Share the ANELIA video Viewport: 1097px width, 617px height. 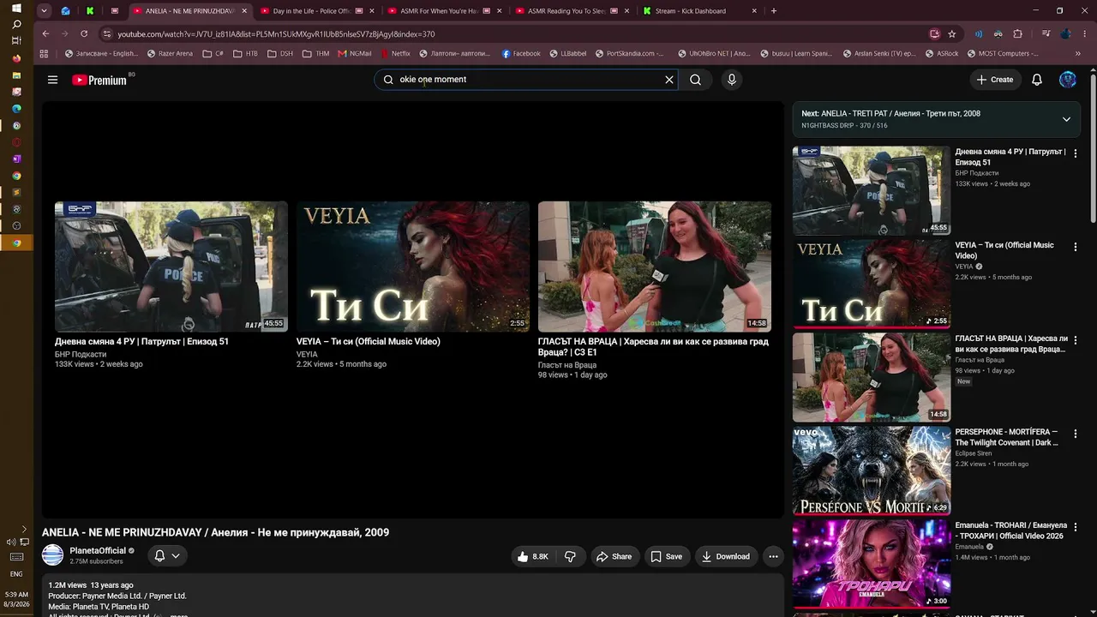(614, 557)
